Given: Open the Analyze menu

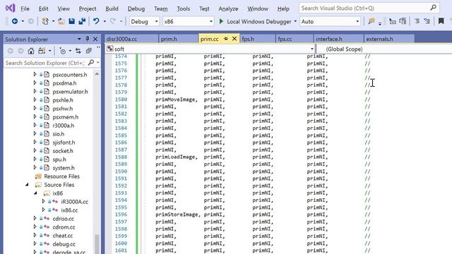Looking at the screenshot, I should 228,8.
